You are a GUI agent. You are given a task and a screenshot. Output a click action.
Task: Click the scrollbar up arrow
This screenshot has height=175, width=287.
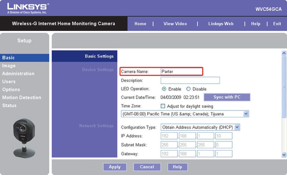284,53
